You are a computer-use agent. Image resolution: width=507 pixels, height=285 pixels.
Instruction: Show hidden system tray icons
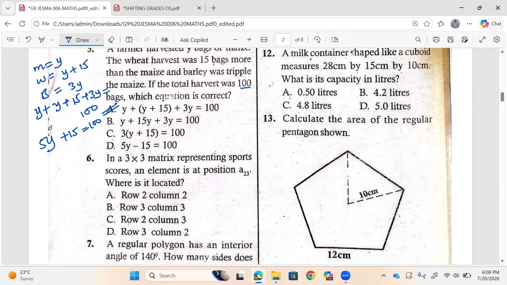click(x=383, y=275)
